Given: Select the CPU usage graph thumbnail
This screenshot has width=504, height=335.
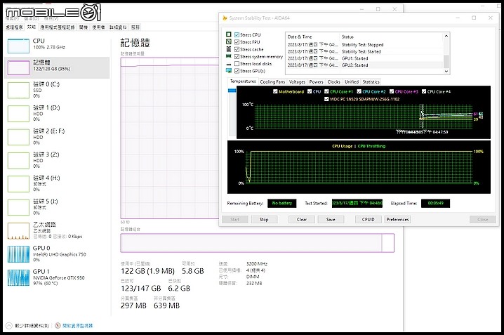Looking at the screenshot, I should 18,46.
